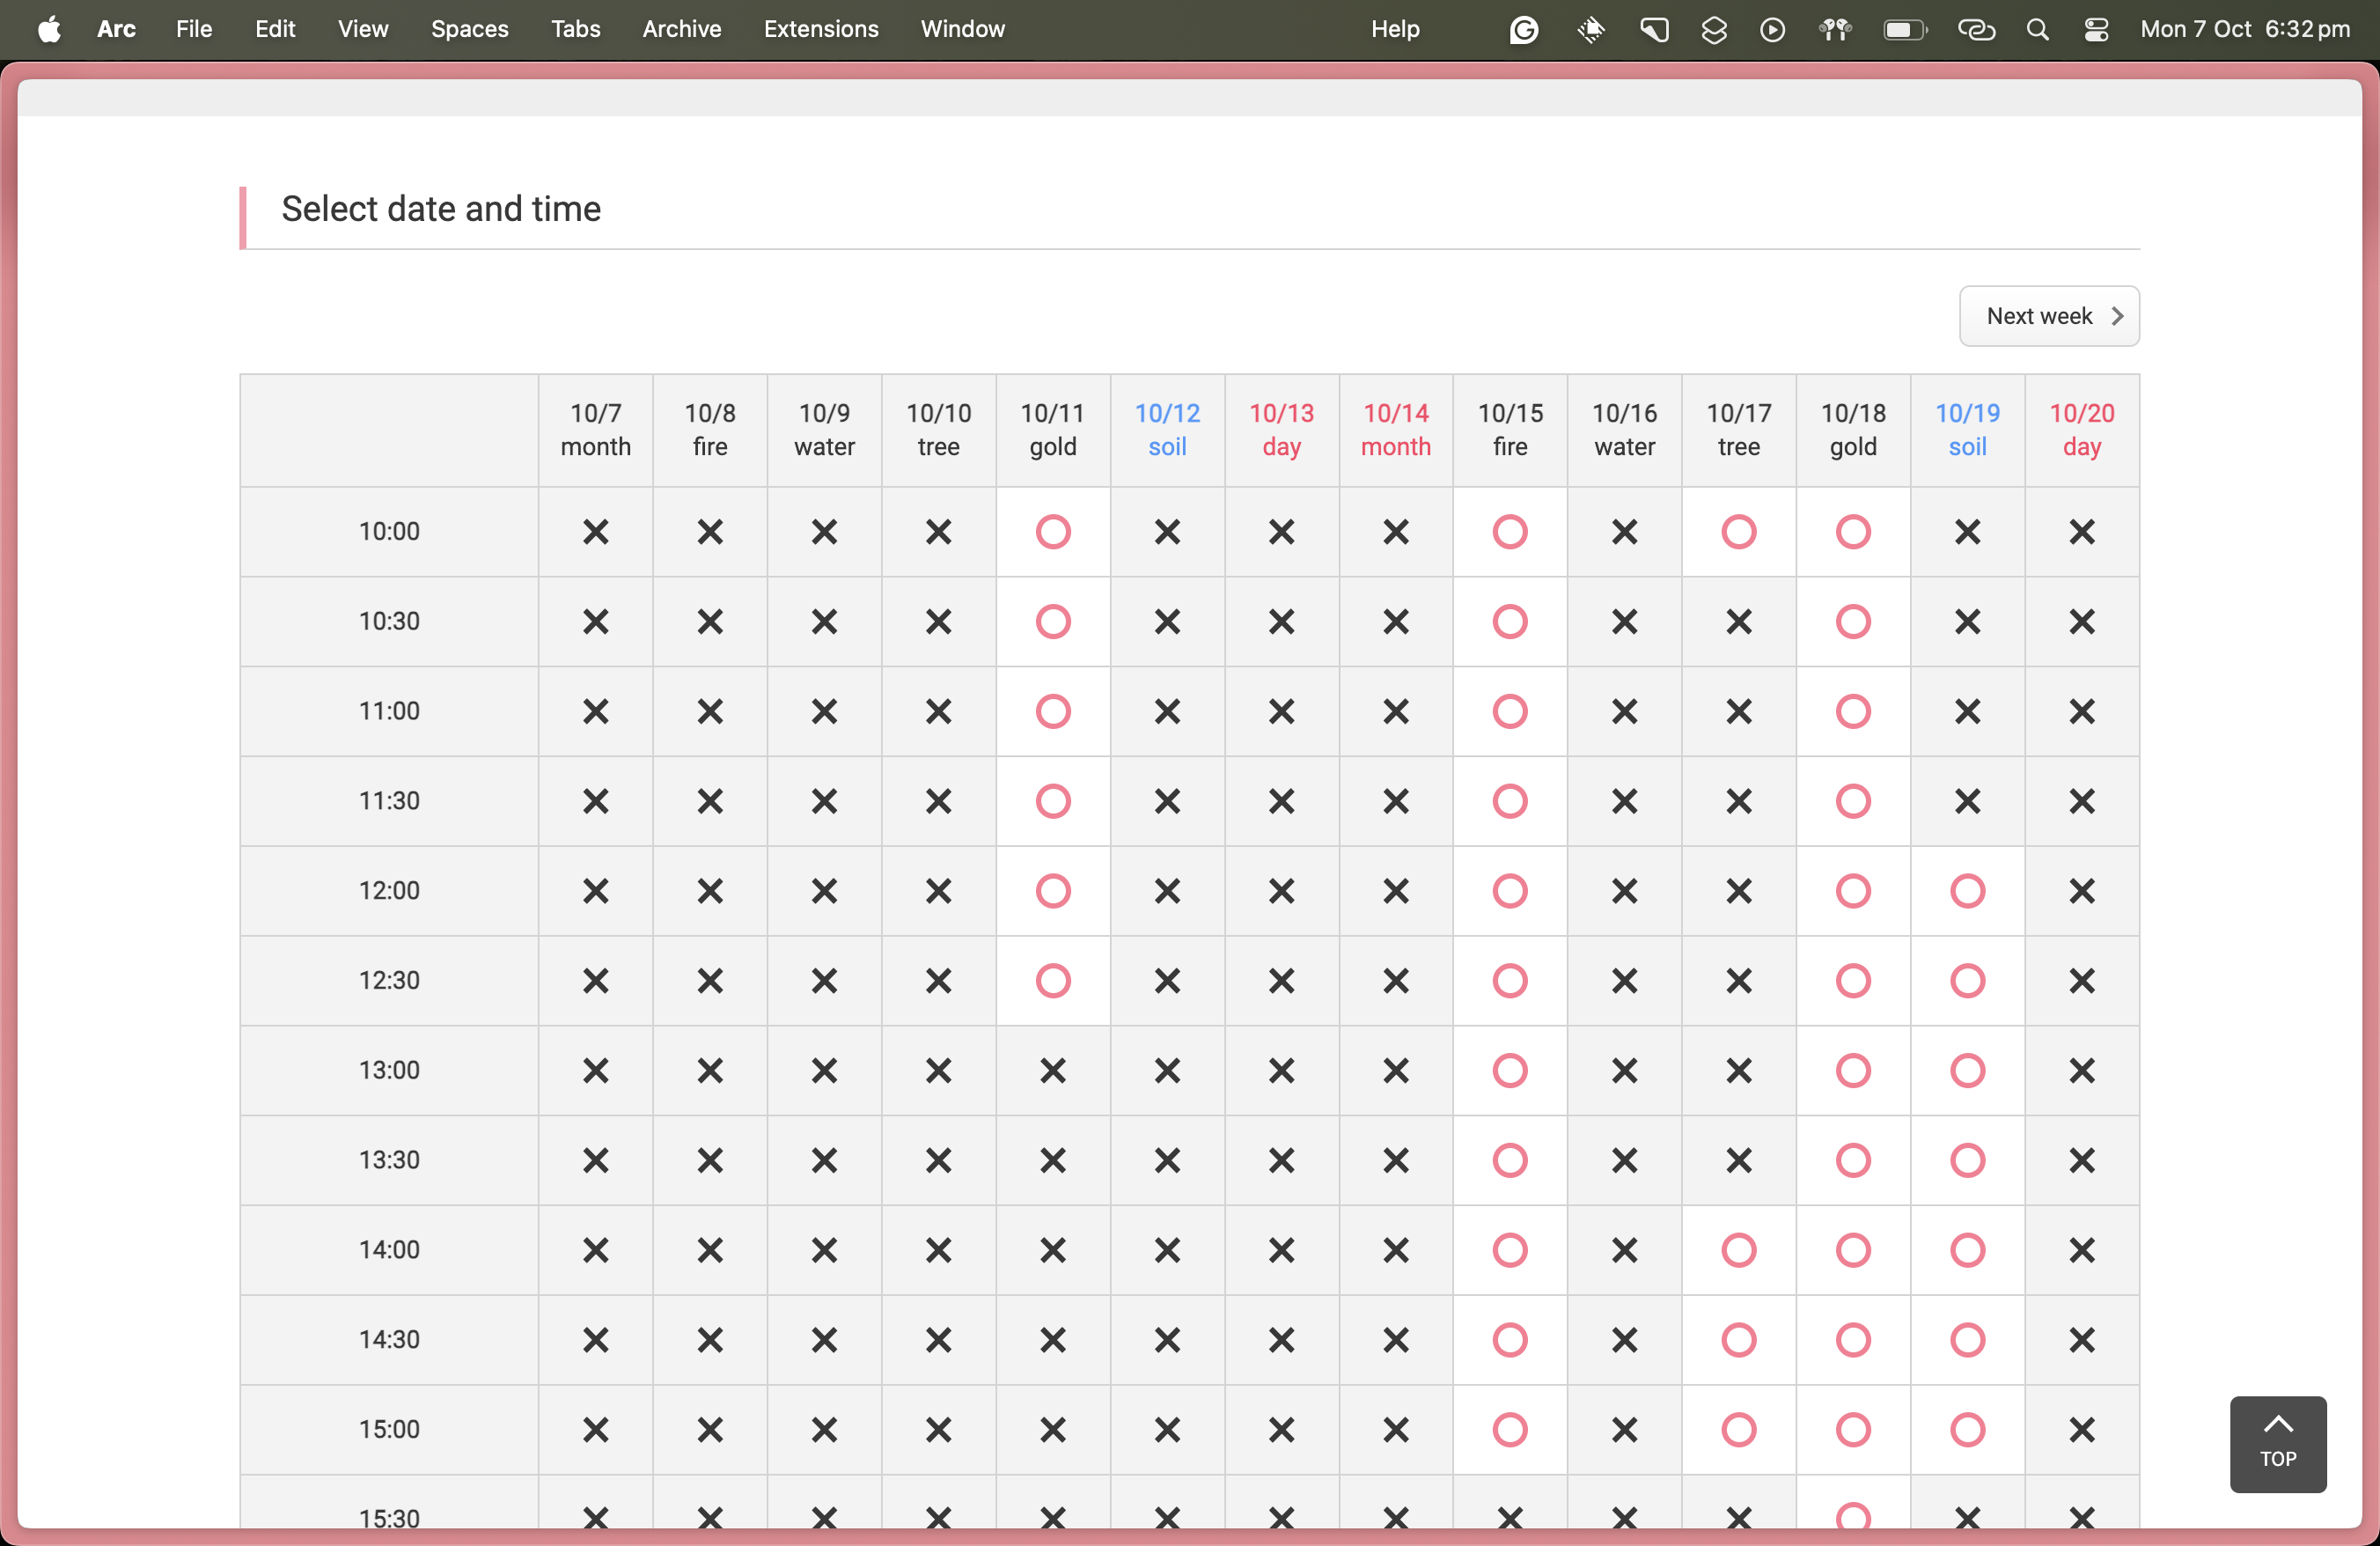The image size is (2380, 1546).
Task: Open the Extensions menu
Action: pyautogui.click(x=820, y=29)
